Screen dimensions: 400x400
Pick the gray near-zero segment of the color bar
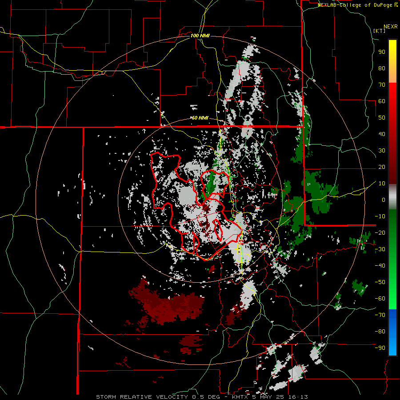[392, 198]
